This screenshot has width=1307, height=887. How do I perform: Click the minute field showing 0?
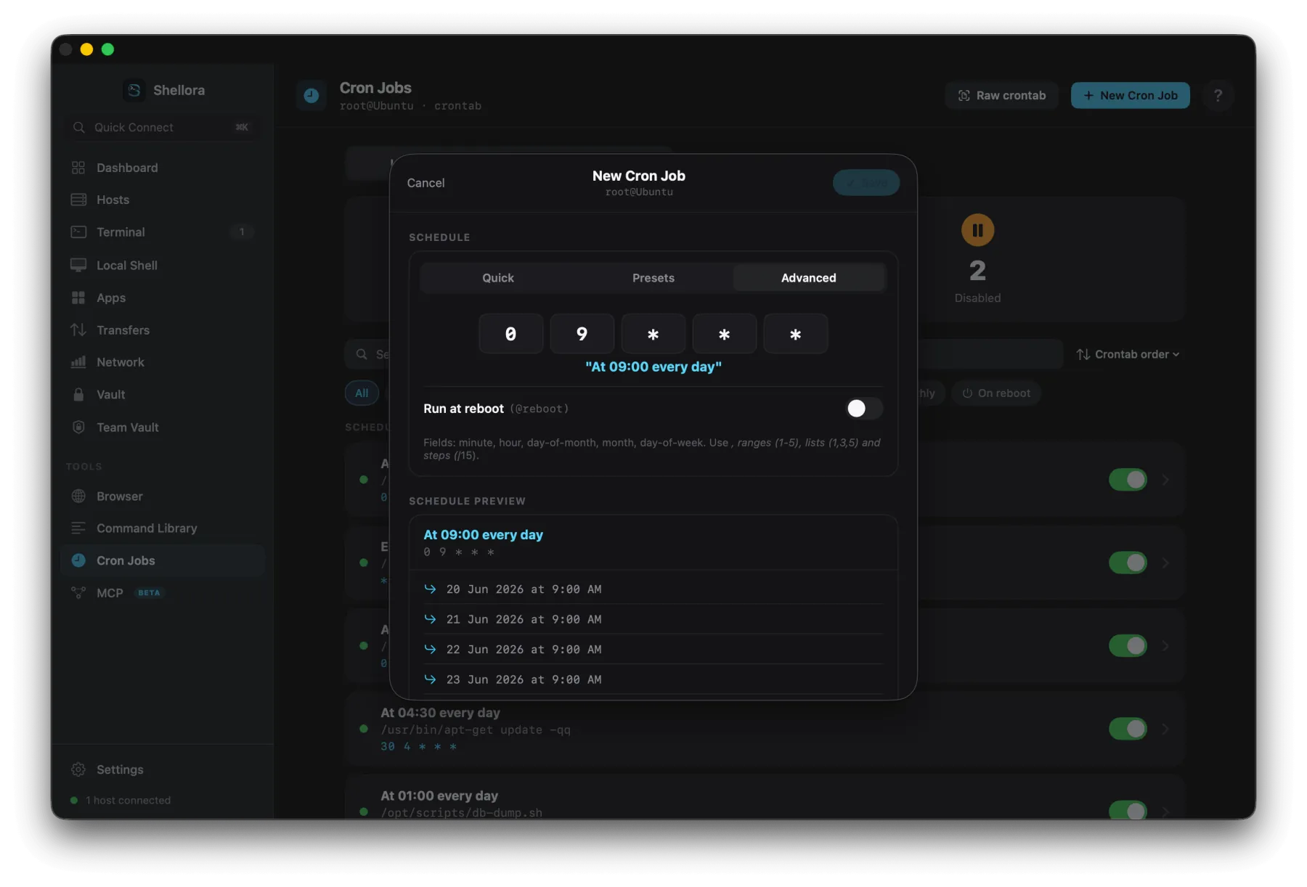[x=511, y=334]
